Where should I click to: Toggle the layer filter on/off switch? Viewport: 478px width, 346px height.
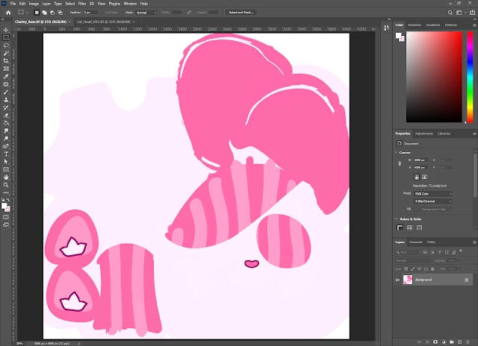pyautogui.click(x=461, y=251)
